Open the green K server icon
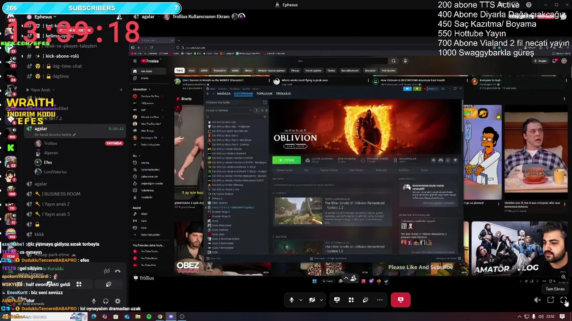 coord(11,148)
